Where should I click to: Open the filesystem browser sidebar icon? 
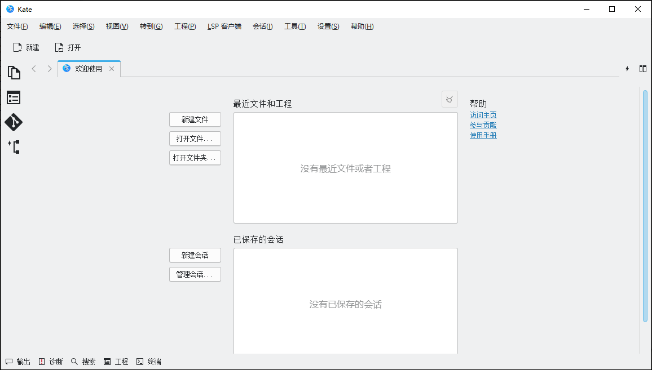(x=14, y=97)
